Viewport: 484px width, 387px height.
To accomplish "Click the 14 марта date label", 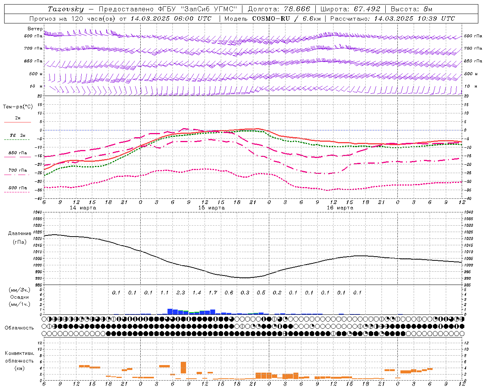I will tap(83, 208).
